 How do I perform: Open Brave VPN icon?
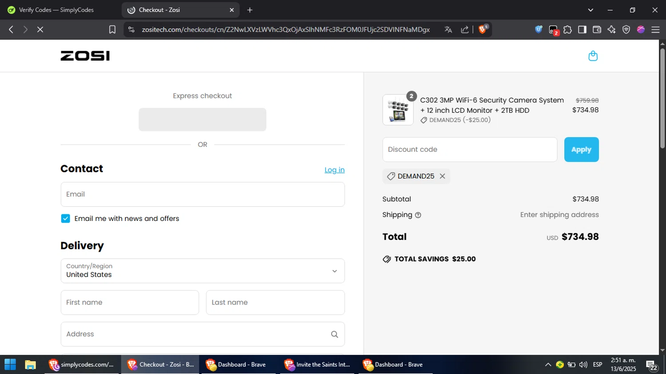point(626,29)
